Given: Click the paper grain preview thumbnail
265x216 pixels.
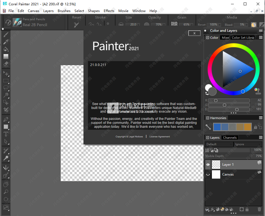Looking at the screenshot, I should [x=174, y=24].
